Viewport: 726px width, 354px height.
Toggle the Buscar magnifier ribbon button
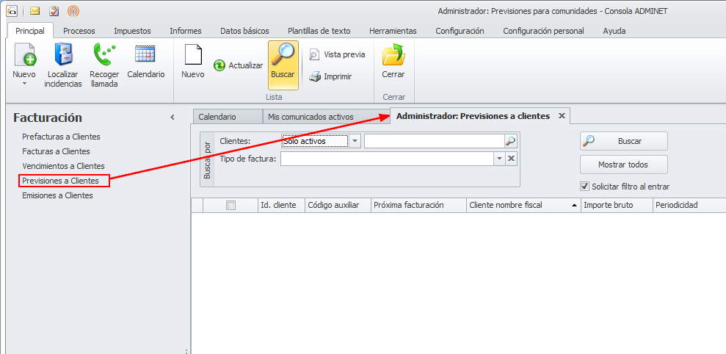coord(283,65)
